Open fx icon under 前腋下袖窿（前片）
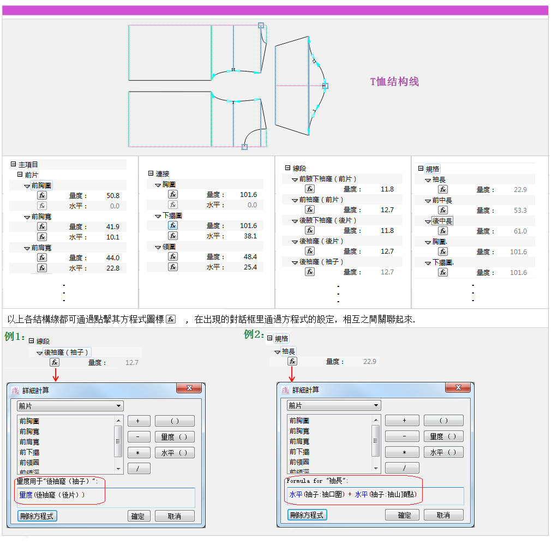Image resolution: width=552 pixels, height=545 pixels. tap(310, 189)
